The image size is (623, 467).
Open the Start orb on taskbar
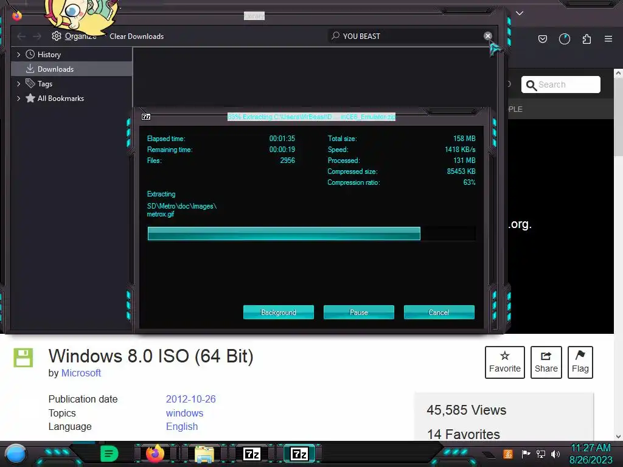(15, 454)
